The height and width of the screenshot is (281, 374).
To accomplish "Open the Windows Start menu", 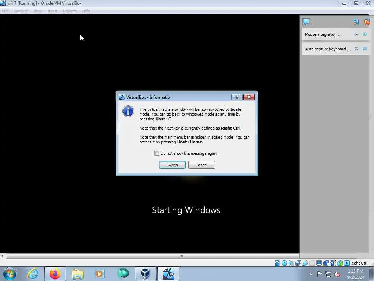I will 10,274.
